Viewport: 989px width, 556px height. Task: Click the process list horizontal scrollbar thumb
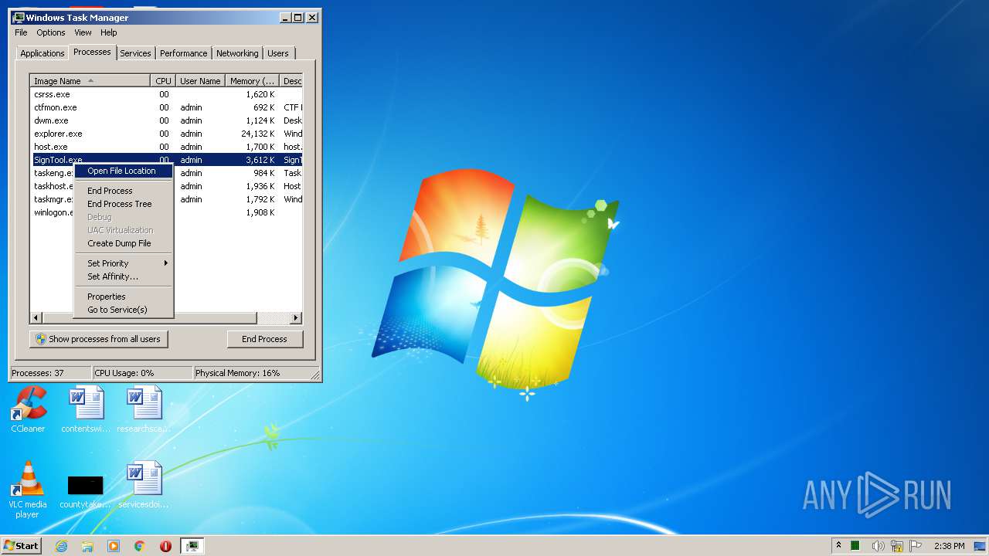click(x=149, y=318)
